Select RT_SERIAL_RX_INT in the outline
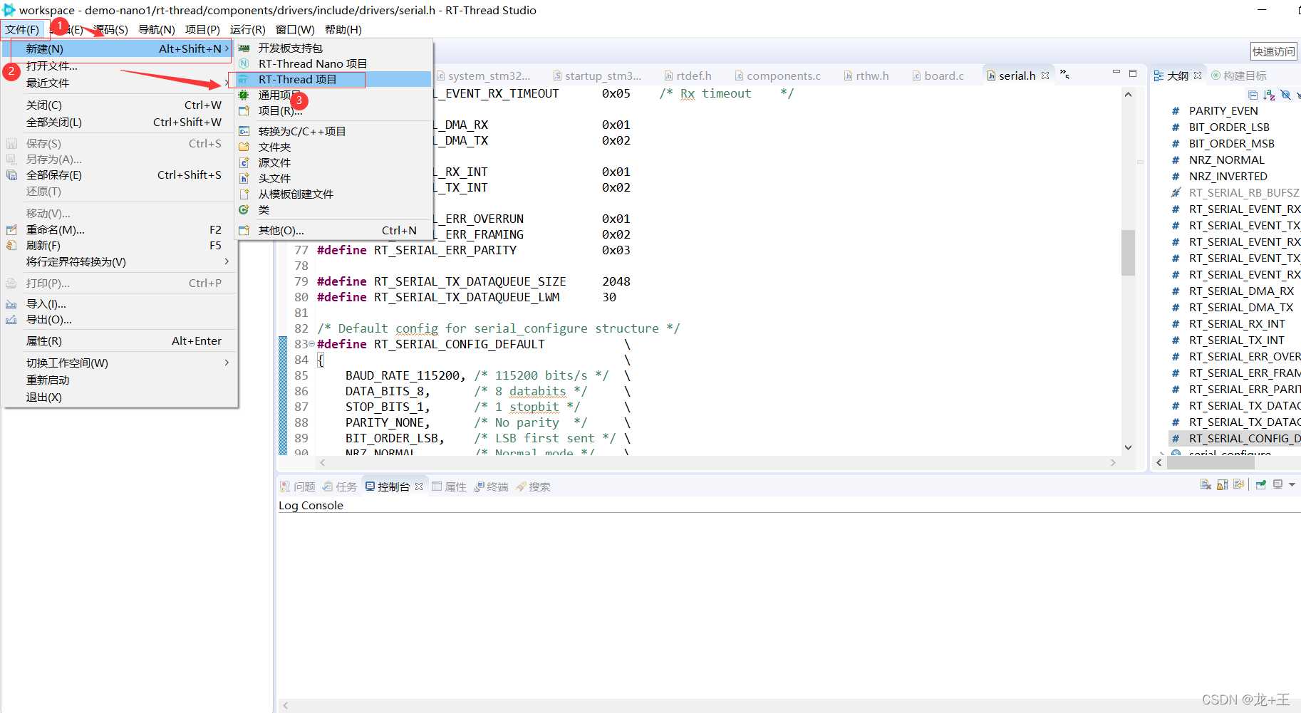The width and height of the screenshot is (1301, 713). coord(1237,323)
